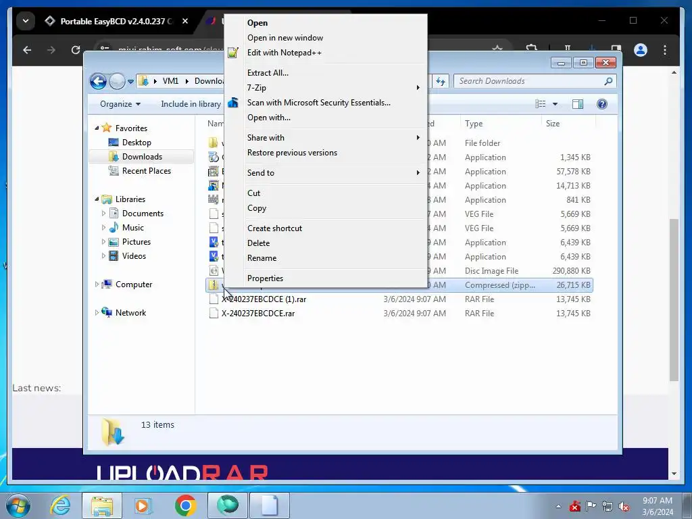692x519 pixels.
Task: Expand the Videos library node
Action: pyautogui.click(x=103, y=256)
